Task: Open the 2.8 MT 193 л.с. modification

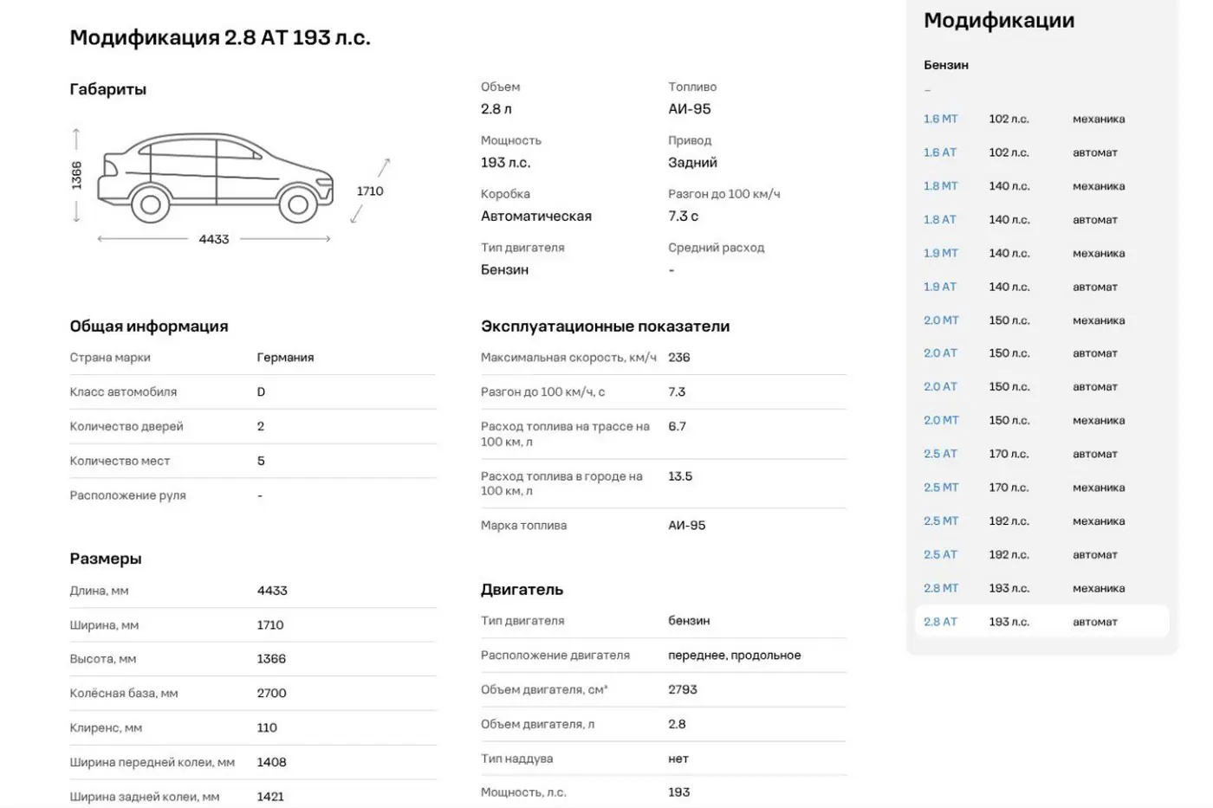Action: coord(941,588)
